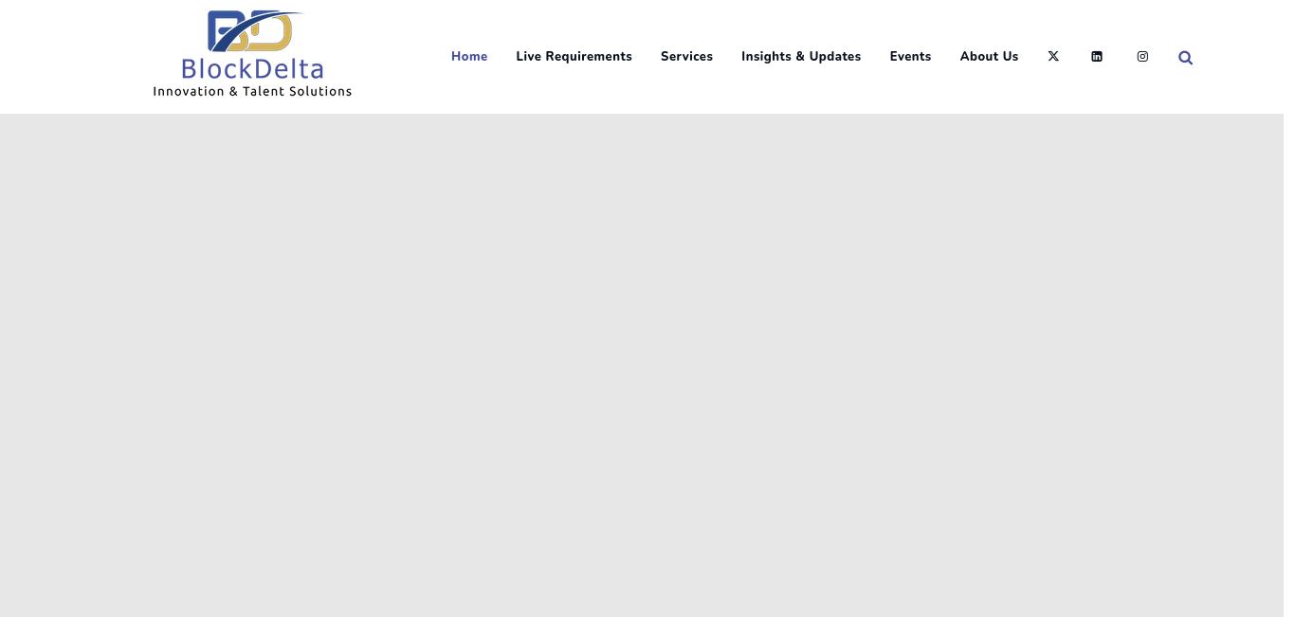Select the Services menu item
This screenshot has width=1295, height=617.
(686, 57)
